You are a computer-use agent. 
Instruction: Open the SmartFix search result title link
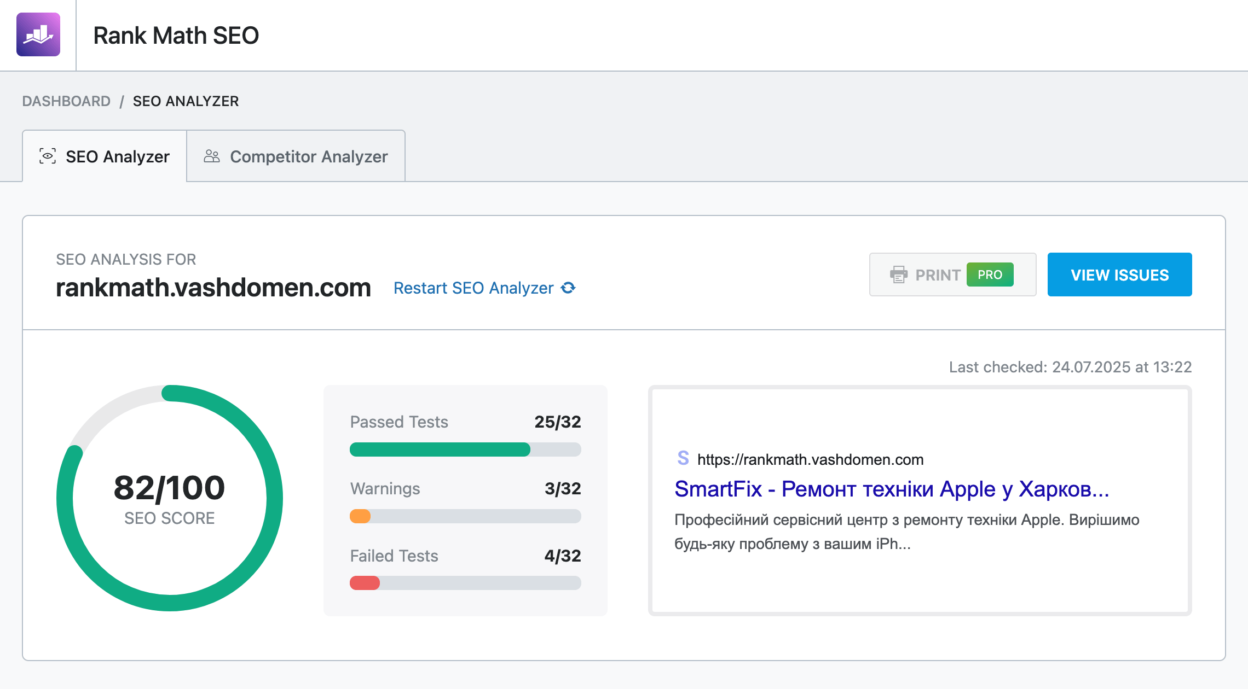pos(892,489)
